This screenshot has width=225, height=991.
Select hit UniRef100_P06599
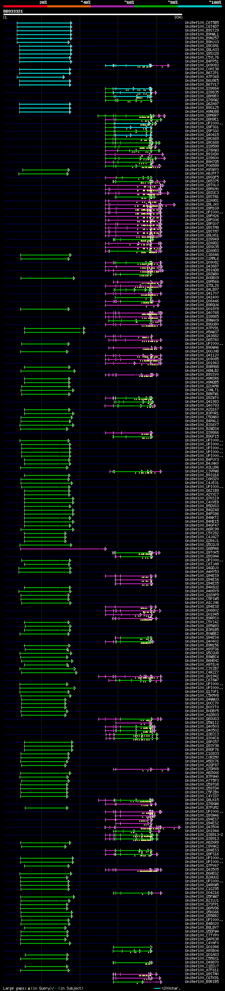(202, 166)
